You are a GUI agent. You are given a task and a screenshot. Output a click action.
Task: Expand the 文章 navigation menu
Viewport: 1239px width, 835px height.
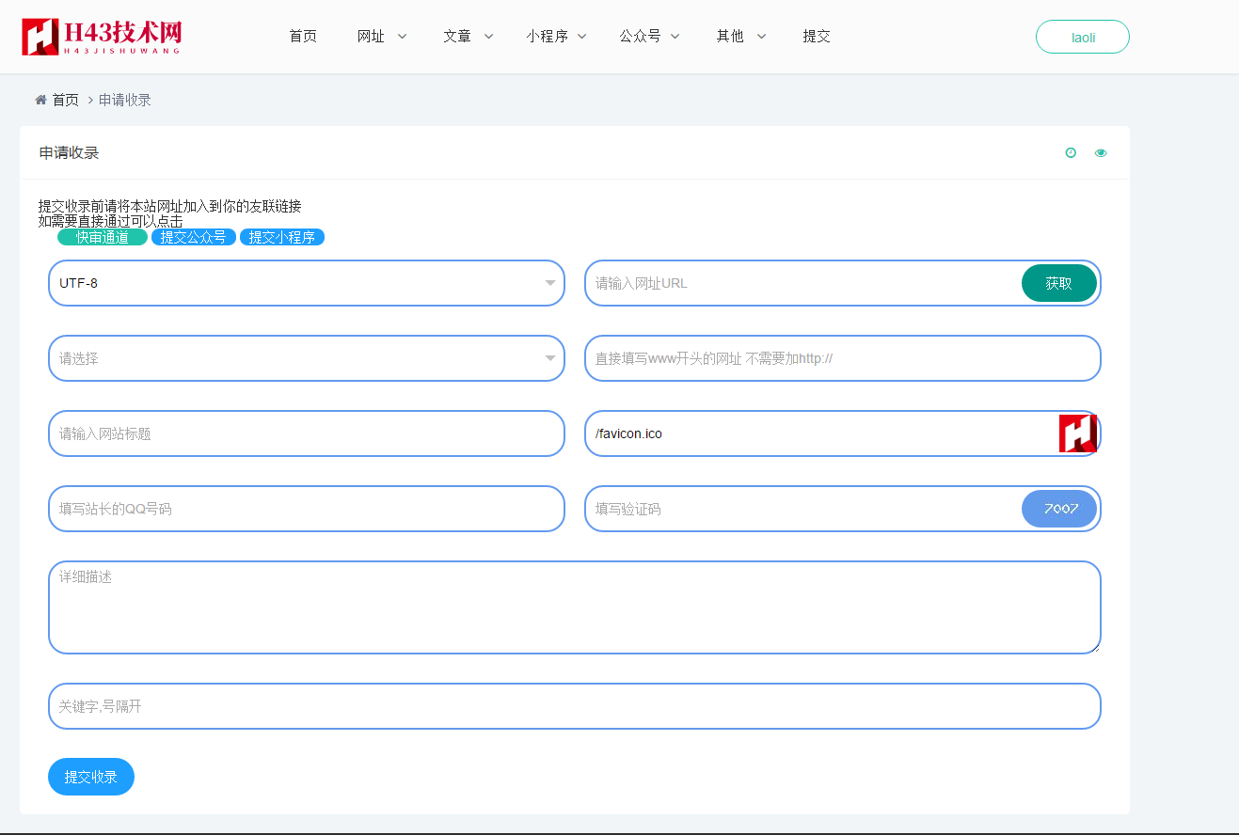(468, 37)
